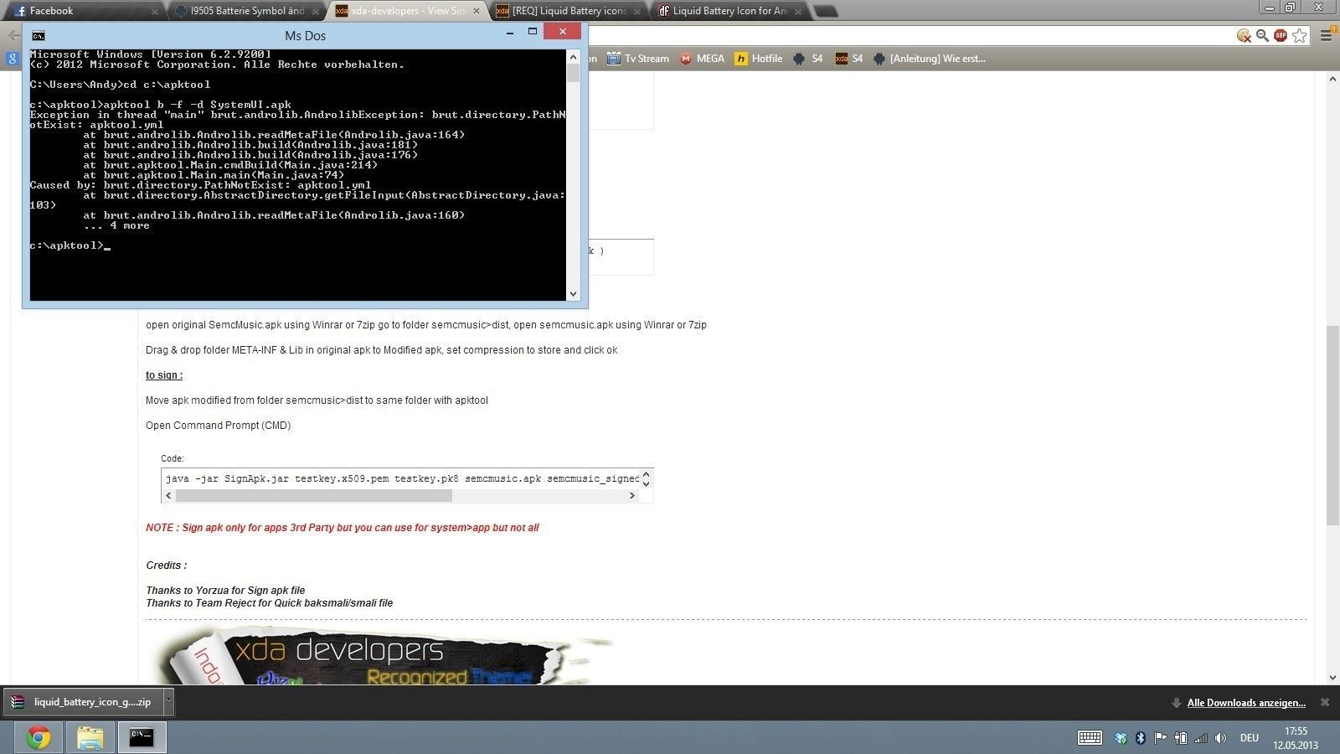Viewport: 1340px width, 754px height.
Task: Bookmark this page with the star
Action: tap(1299, 35)
